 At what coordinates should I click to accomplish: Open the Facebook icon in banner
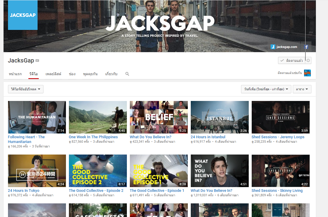306,47
